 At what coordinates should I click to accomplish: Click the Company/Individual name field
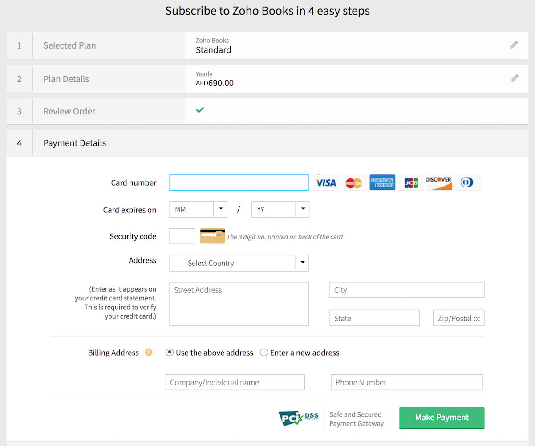coord(235,382)
